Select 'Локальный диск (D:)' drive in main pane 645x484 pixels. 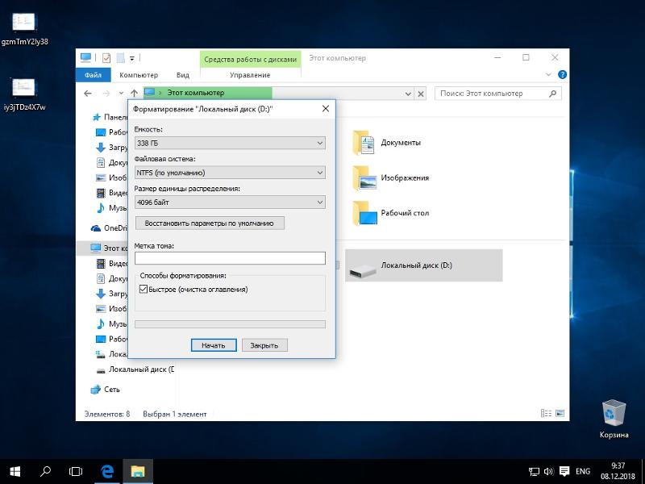click(424, 265)
